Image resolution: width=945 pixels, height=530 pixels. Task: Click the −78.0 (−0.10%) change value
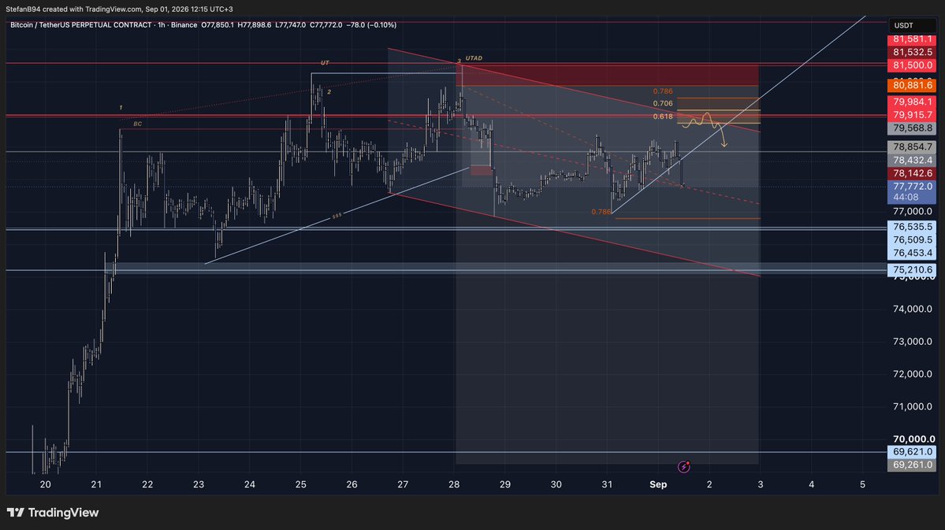[x=371, y=25]
